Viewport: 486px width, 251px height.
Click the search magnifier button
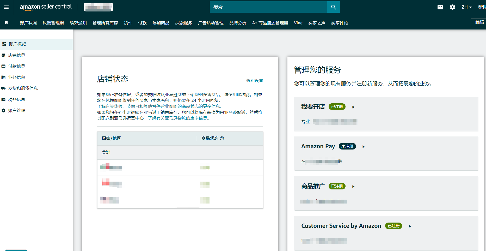pyautogui.click(x=333, y=7)
